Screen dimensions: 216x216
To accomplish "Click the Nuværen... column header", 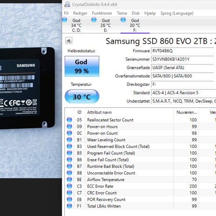I will coord(186,112).
